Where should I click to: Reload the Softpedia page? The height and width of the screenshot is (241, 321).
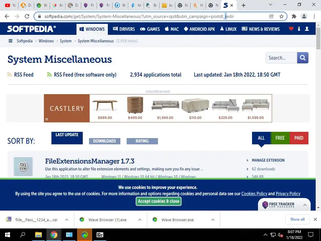tap(27, 16)
